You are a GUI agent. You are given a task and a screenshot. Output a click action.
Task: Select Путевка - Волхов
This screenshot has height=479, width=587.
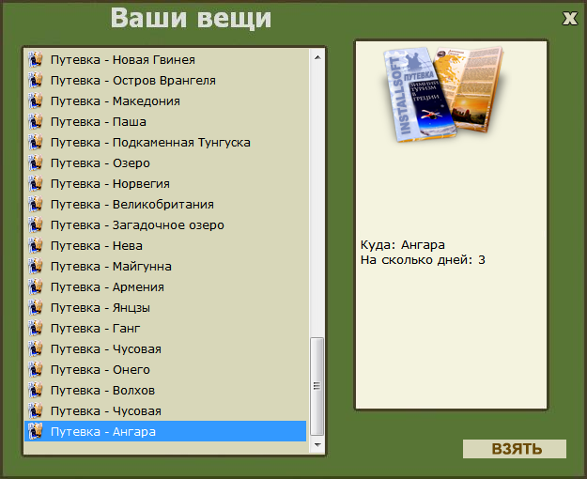[165, 391]
